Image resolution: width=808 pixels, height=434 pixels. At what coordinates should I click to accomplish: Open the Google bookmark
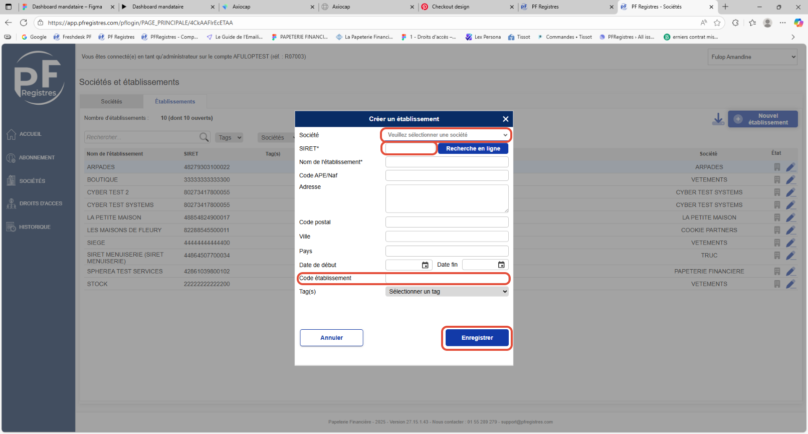[x=34, y=37]
